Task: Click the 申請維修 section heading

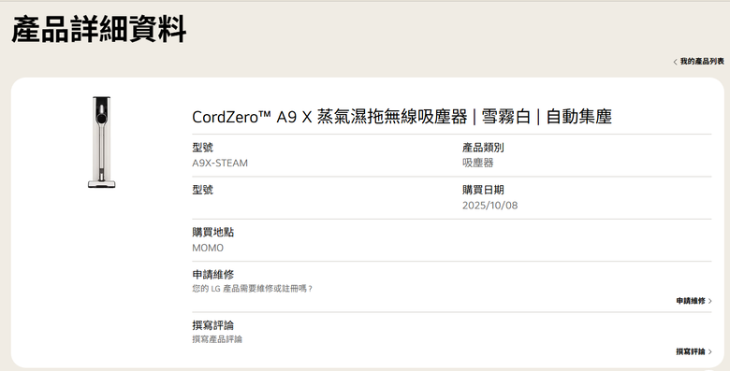Action: click(x=212, y=275)
